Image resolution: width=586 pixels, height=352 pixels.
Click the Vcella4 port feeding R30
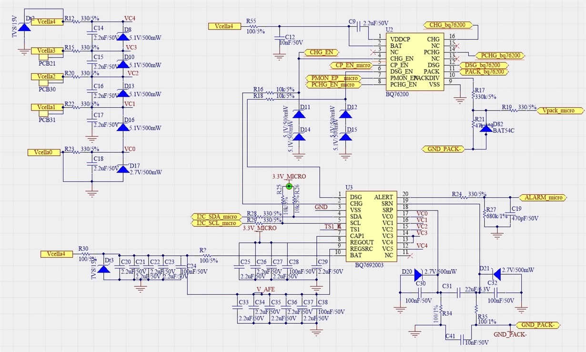[x=57, y=254]
